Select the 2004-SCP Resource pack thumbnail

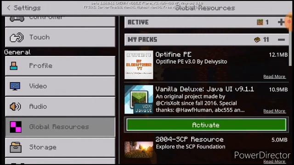click(x=139, y=149)
